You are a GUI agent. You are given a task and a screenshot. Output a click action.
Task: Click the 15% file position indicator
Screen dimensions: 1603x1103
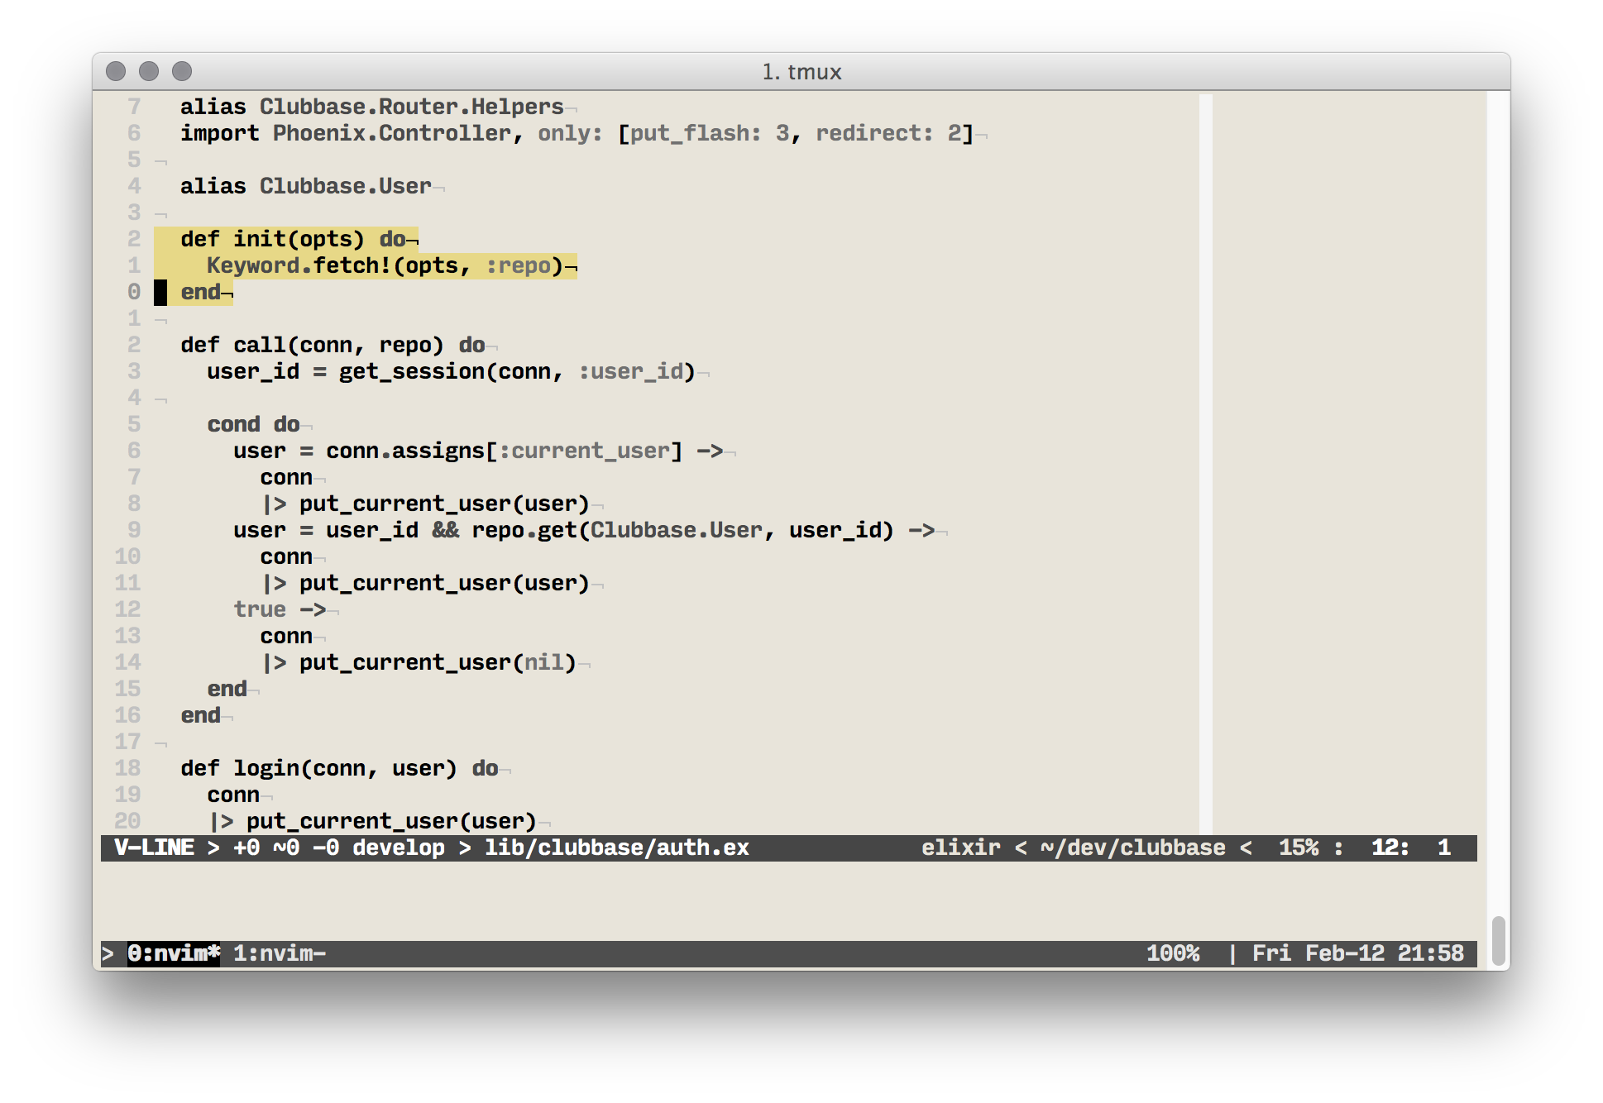click(1299, 848)
